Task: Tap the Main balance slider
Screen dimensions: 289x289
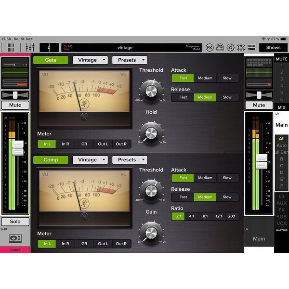Action: (x=259, y=95)
